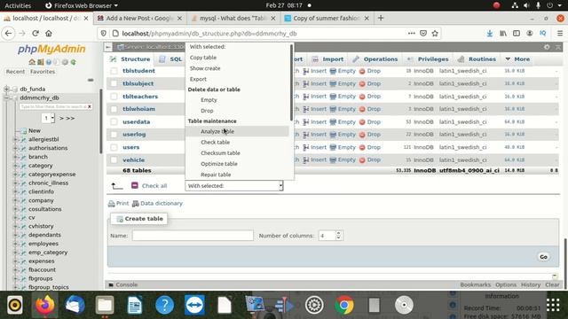Toggle the Check all checkbox

pyautogui.click(x=135, y=185)
